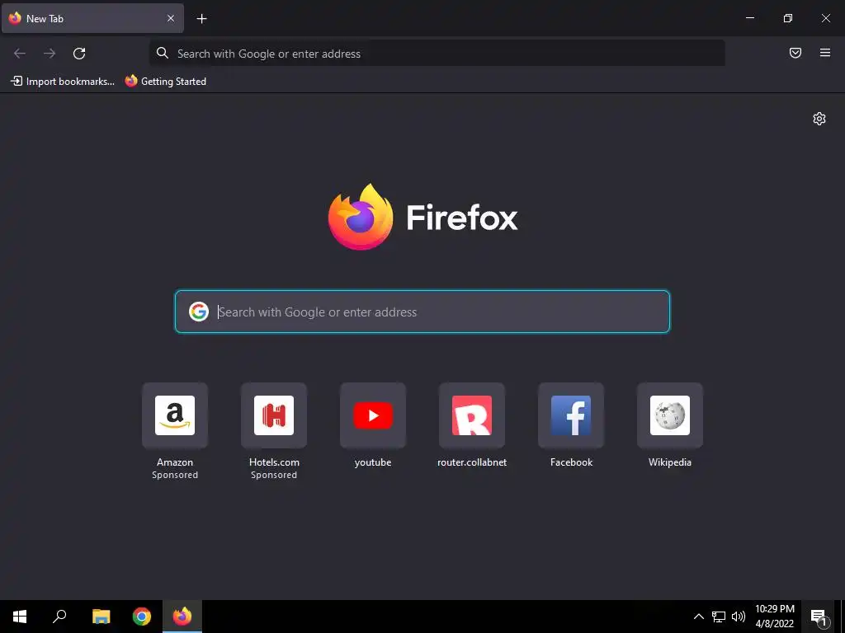Close the New Tab tab
845x633 pixels.
171,18
